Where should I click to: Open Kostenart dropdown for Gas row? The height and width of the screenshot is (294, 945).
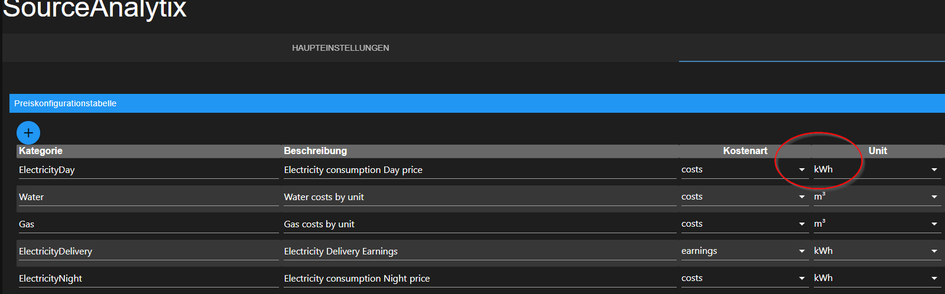743,224
